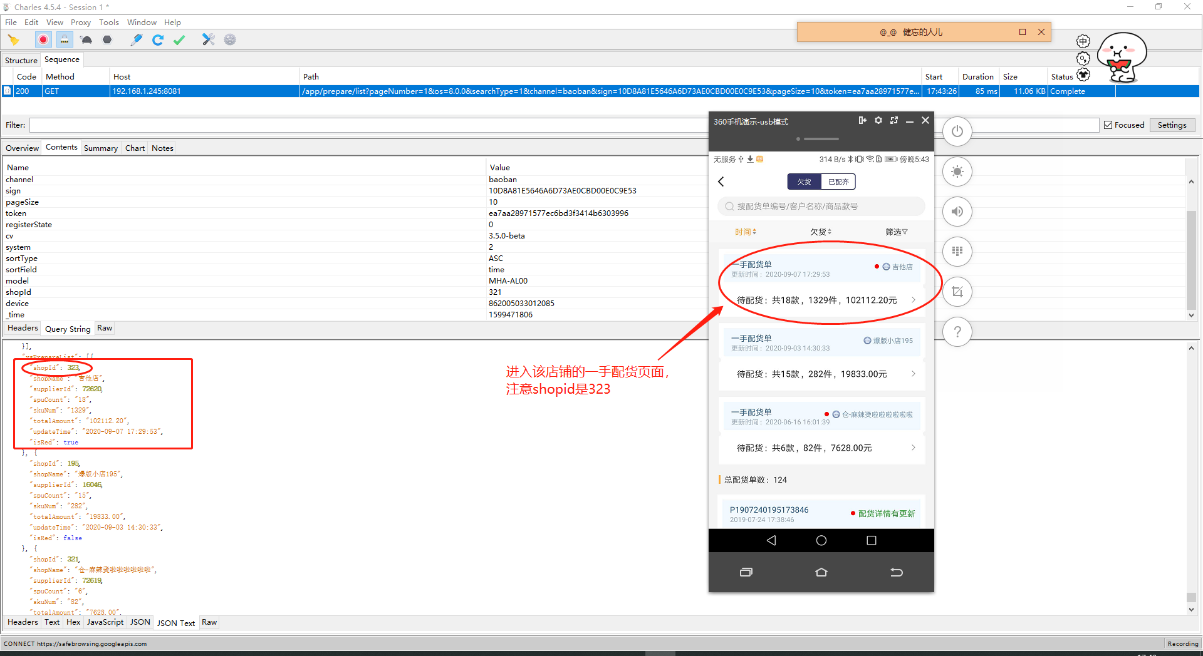Toggle breakpoints hexagon icon
The image size is (1203, 656).
(107, 40)
